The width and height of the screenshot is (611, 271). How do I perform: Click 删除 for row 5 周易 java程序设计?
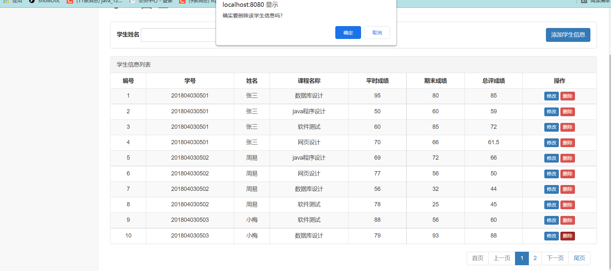click(x=568, y=158)
